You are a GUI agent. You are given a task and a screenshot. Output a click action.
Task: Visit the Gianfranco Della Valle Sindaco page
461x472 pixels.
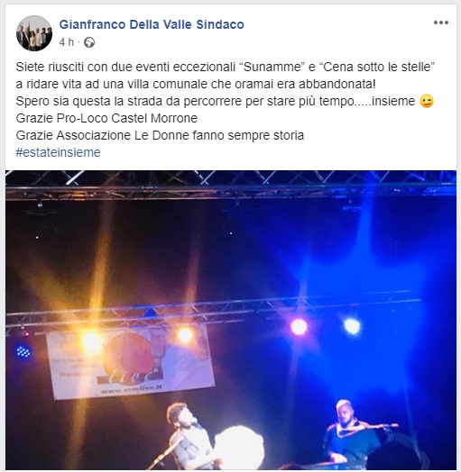click(x=152, y=24)
